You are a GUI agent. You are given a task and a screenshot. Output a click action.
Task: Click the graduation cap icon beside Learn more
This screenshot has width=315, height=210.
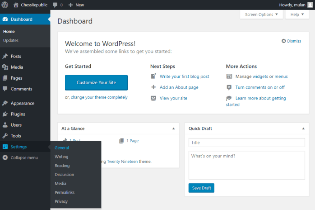click(x=229, y=98)
